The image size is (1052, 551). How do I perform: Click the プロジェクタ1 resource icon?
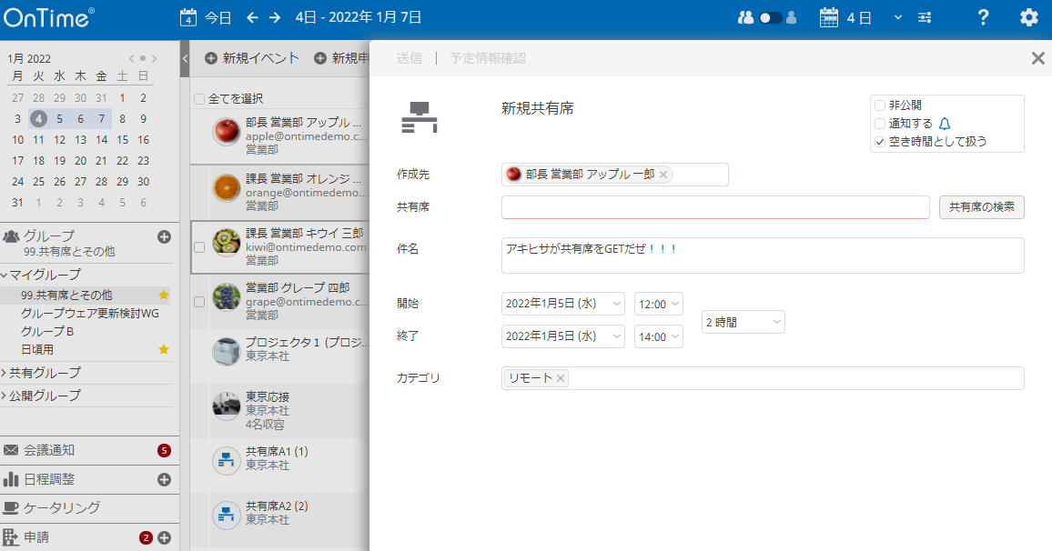pyautogui.click(x=226, y=351)
